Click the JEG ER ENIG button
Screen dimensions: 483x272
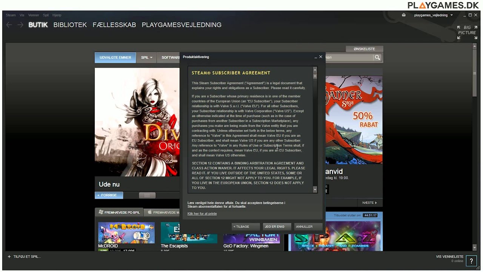277,227
